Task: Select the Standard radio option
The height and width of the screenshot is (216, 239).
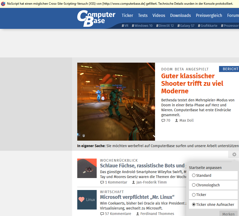Action: (x=194, y=175)
